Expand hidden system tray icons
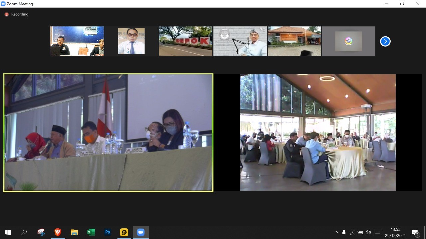426x239 pixels. point(336,232)
